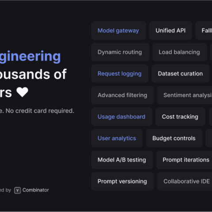
Task: Open the Request logging feature chip
Action: (120, 74)
